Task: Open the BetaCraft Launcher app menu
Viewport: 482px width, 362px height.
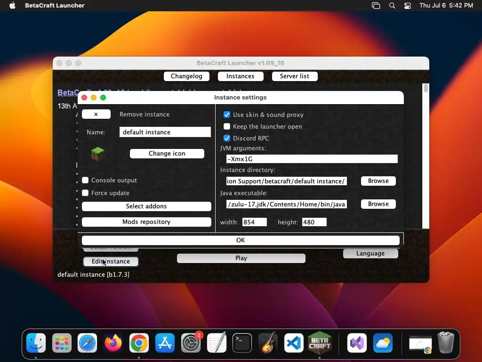Action: [55, 5]
